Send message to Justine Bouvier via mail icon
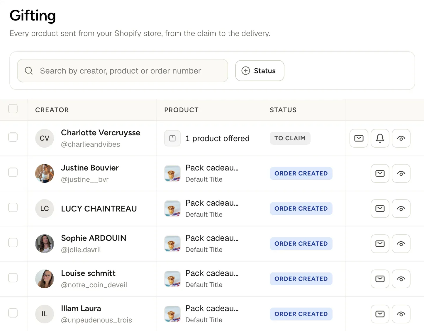Image resolution: width=424 pixels, height=331 pixels. (x=380, y=173)
